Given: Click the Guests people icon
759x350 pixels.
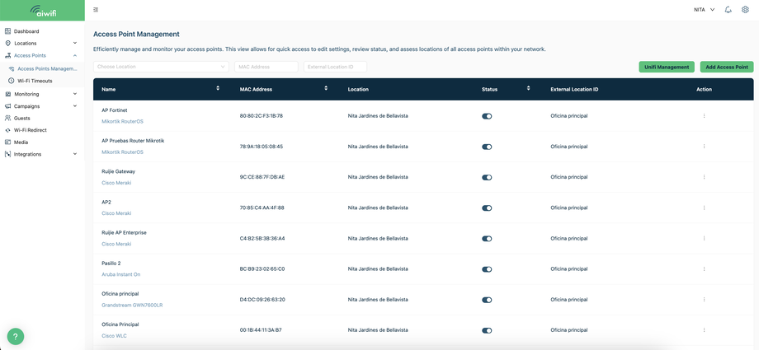Looking at the screenshot, I should (7, 118).
